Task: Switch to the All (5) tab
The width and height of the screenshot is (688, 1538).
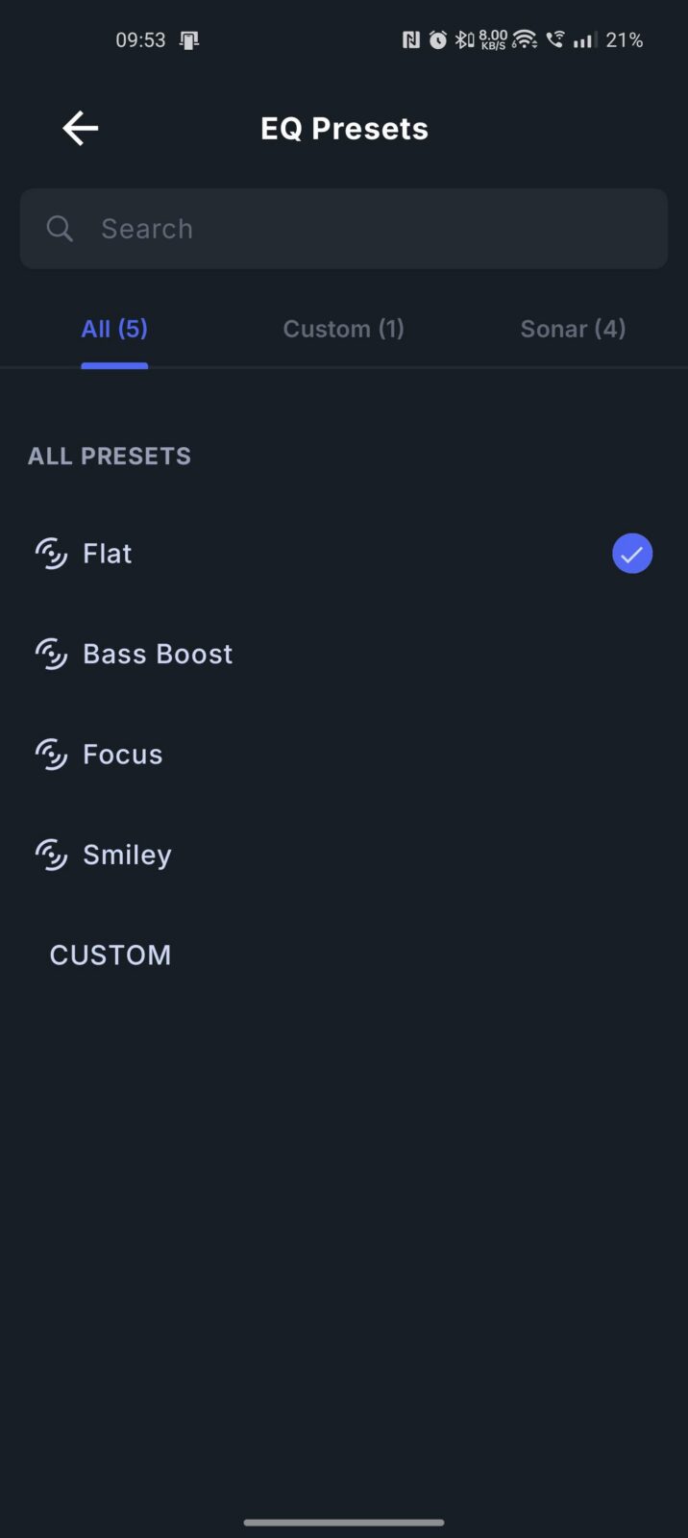Action: [114, 329]
